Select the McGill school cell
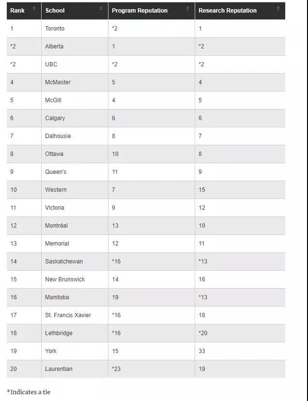Viewport: 308px width, 401px height. (53, 100)
